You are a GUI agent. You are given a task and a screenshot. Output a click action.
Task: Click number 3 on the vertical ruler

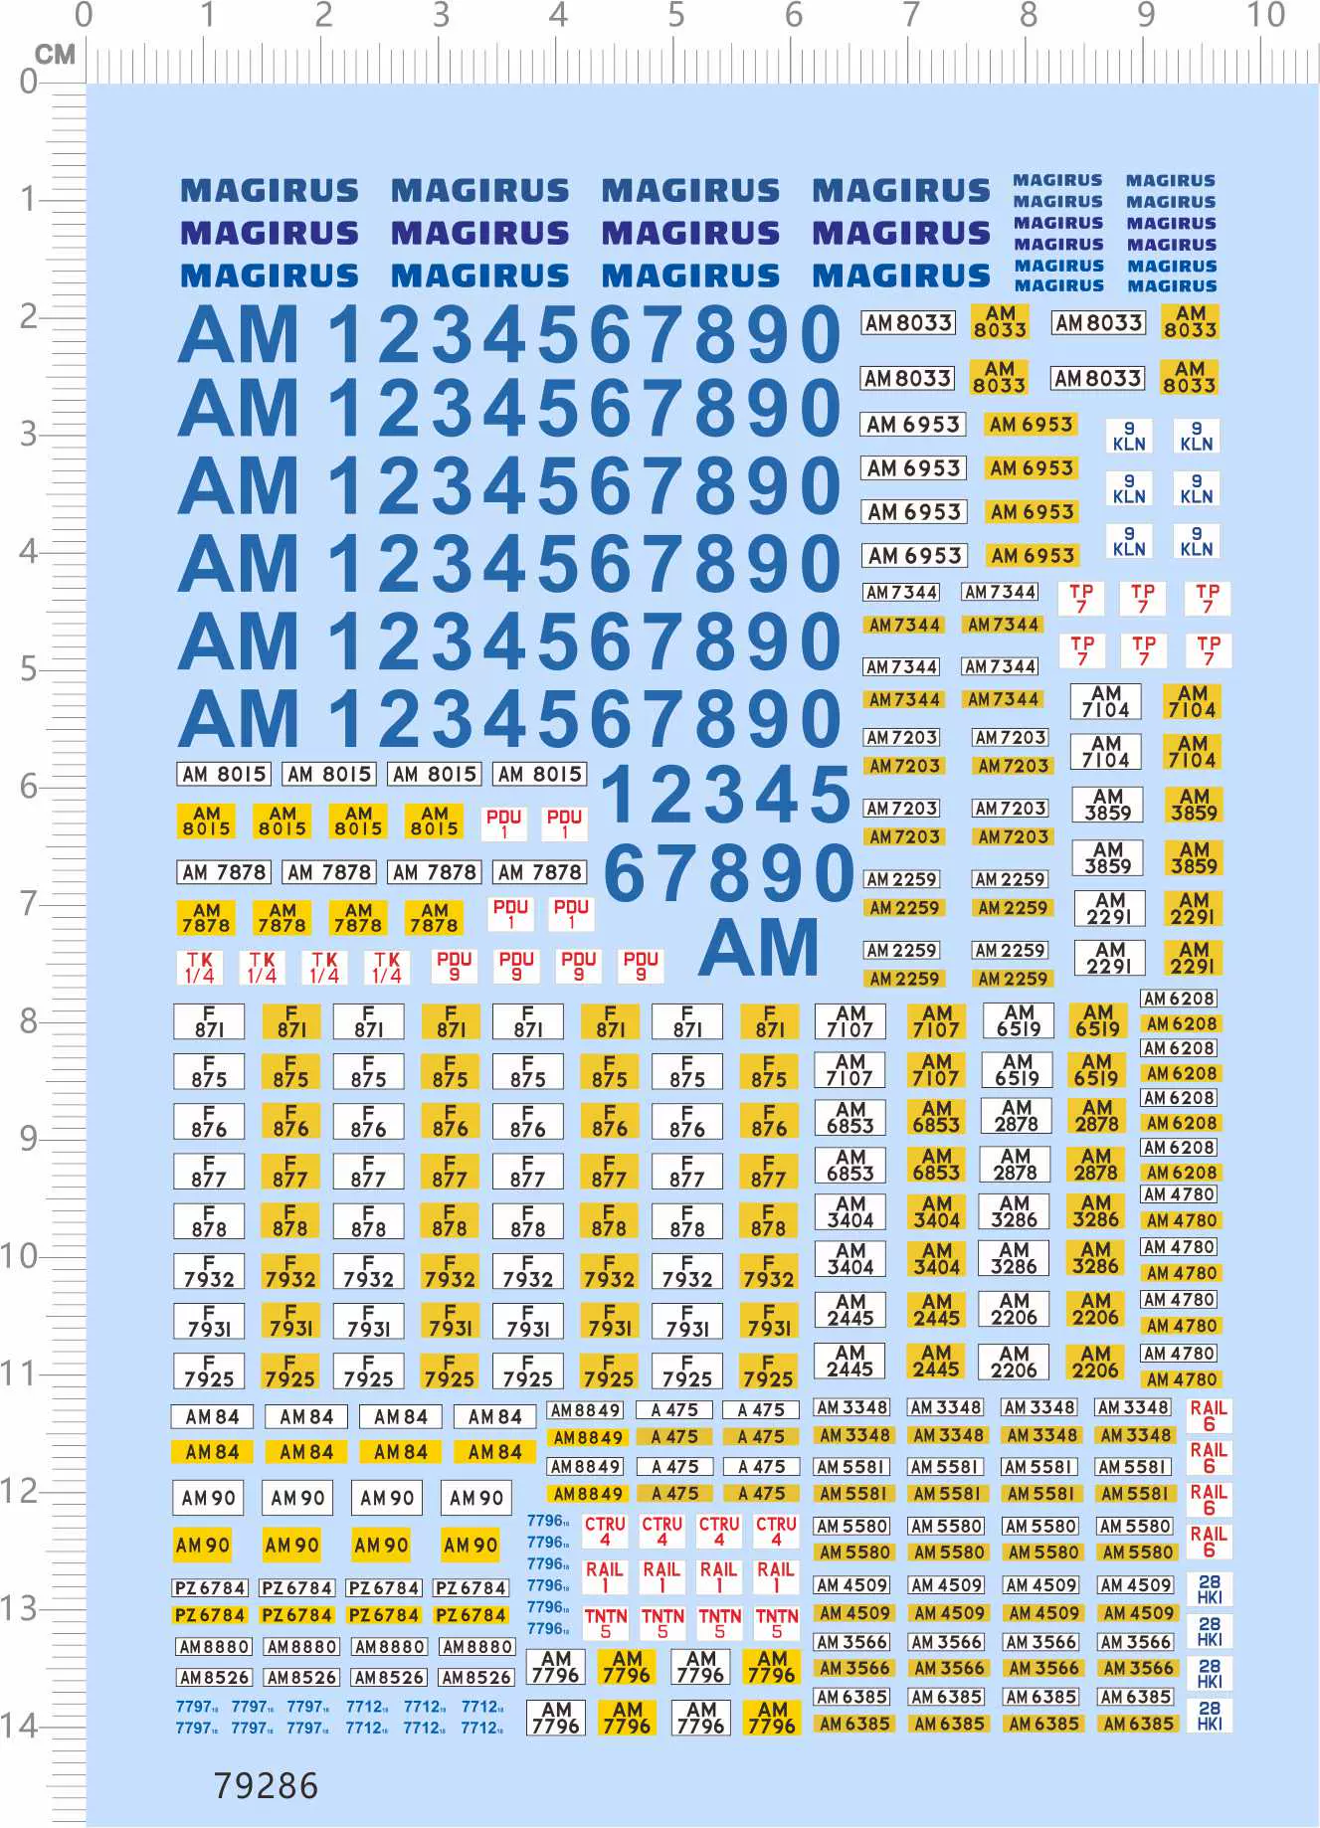28,434
